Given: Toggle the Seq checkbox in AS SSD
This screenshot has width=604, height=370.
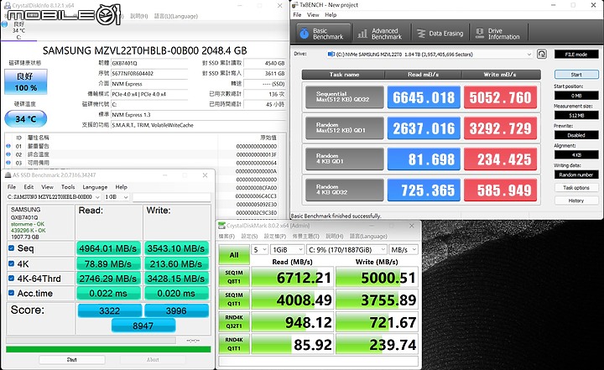Looking at the screenshot, I should pyautogui.click(x=12, y=248).
